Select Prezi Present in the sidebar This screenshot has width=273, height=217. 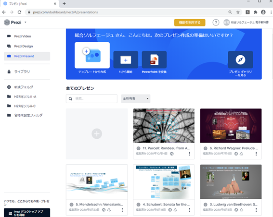click(x=27, y=56)
